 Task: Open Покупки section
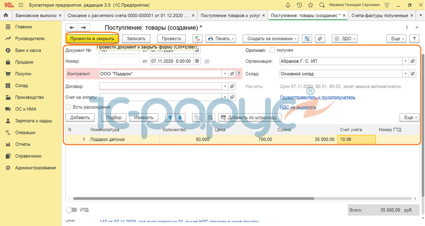(x=23, y=74)
